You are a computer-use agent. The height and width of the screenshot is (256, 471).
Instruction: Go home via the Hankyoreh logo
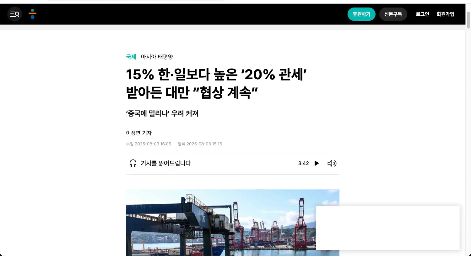(x=32, y=14)
